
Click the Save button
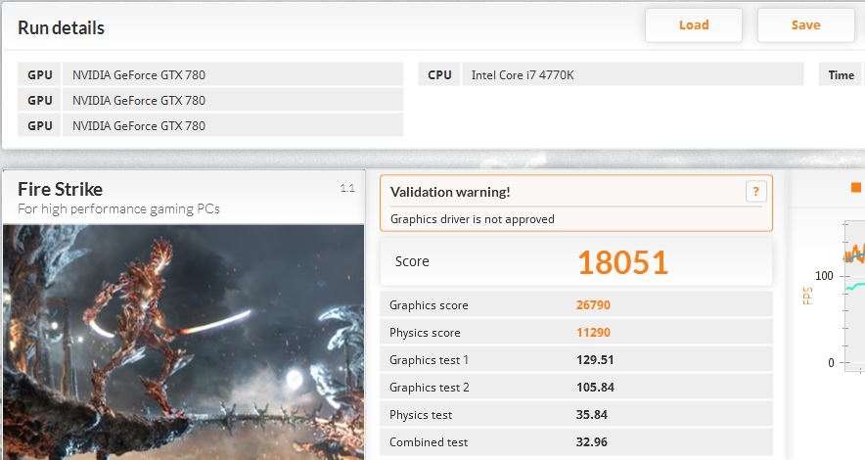click(805, 25)
